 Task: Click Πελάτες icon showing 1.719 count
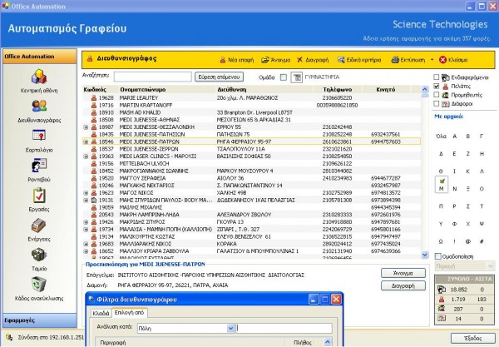click(x=442, y=300)
